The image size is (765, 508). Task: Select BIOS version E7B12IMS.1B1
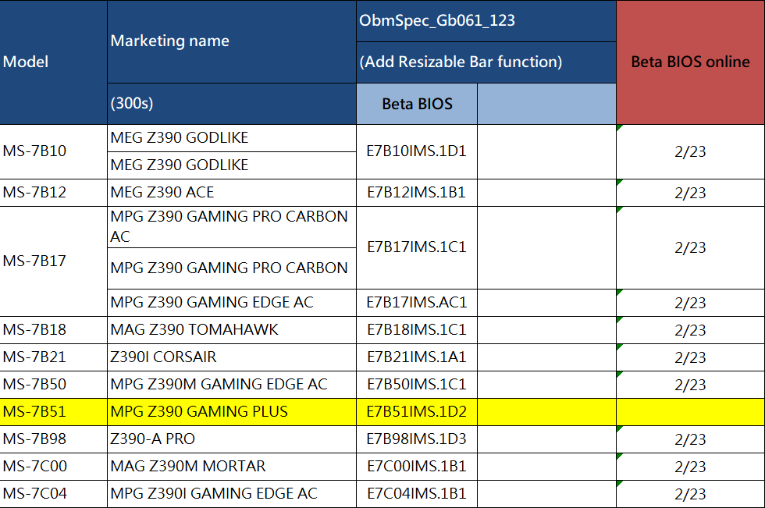click(x=417, y=193)
